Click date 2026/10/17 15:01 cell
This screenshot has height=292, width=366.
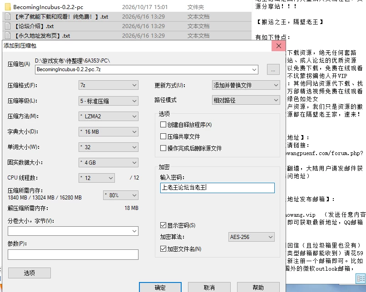(x=145, y=7)
